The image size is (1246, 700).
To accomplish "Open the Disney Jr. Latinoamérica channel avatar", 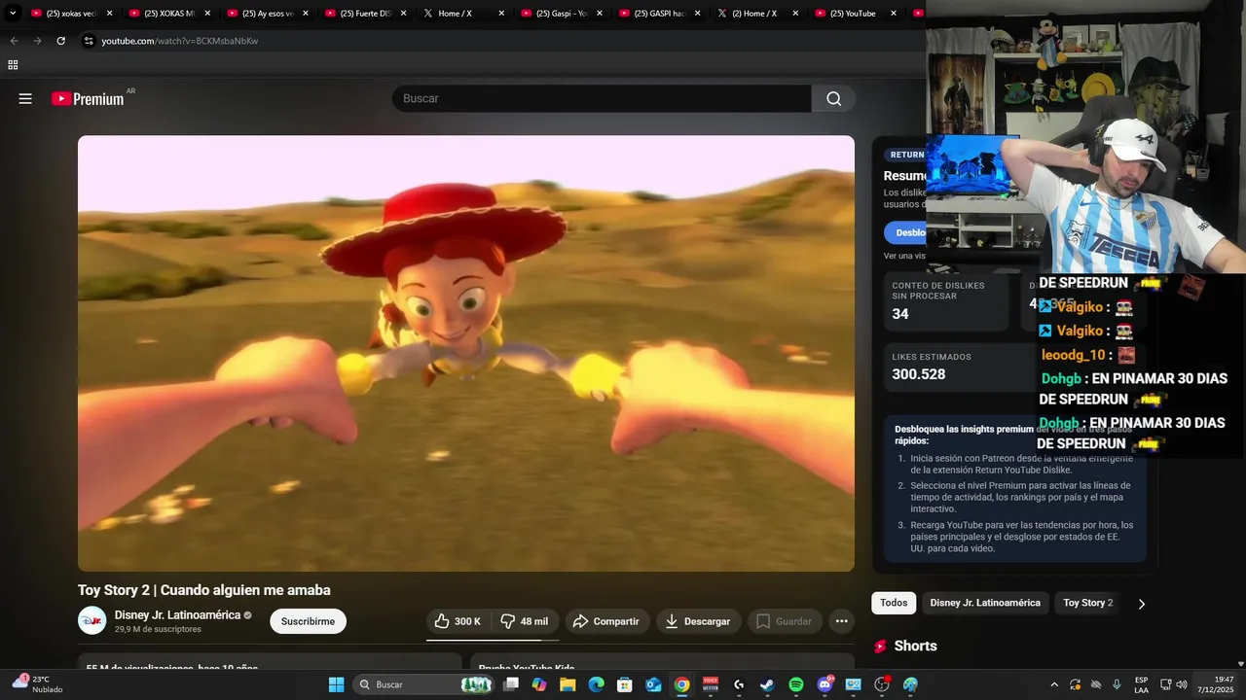I will [x=92, y=620].
